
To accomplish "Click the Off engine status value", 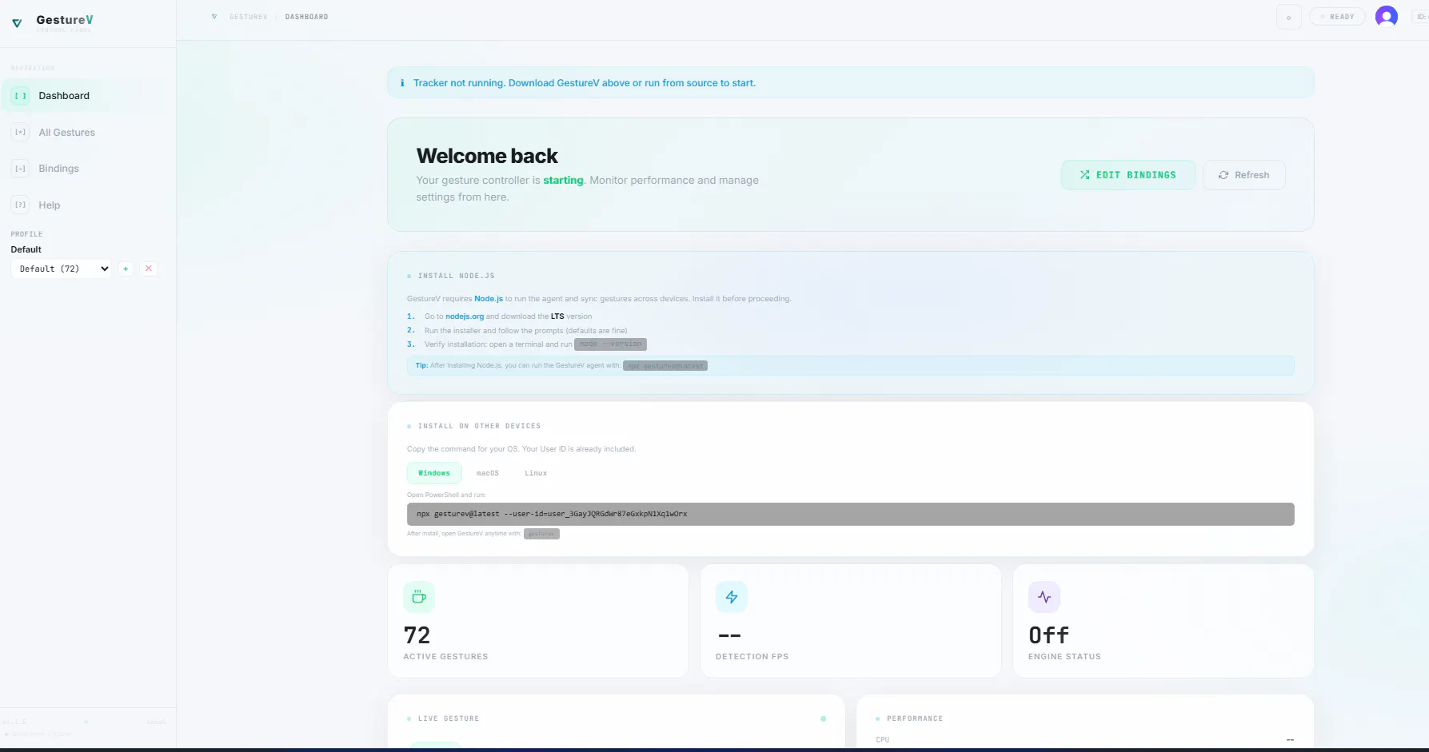I will pos(1048,635).
